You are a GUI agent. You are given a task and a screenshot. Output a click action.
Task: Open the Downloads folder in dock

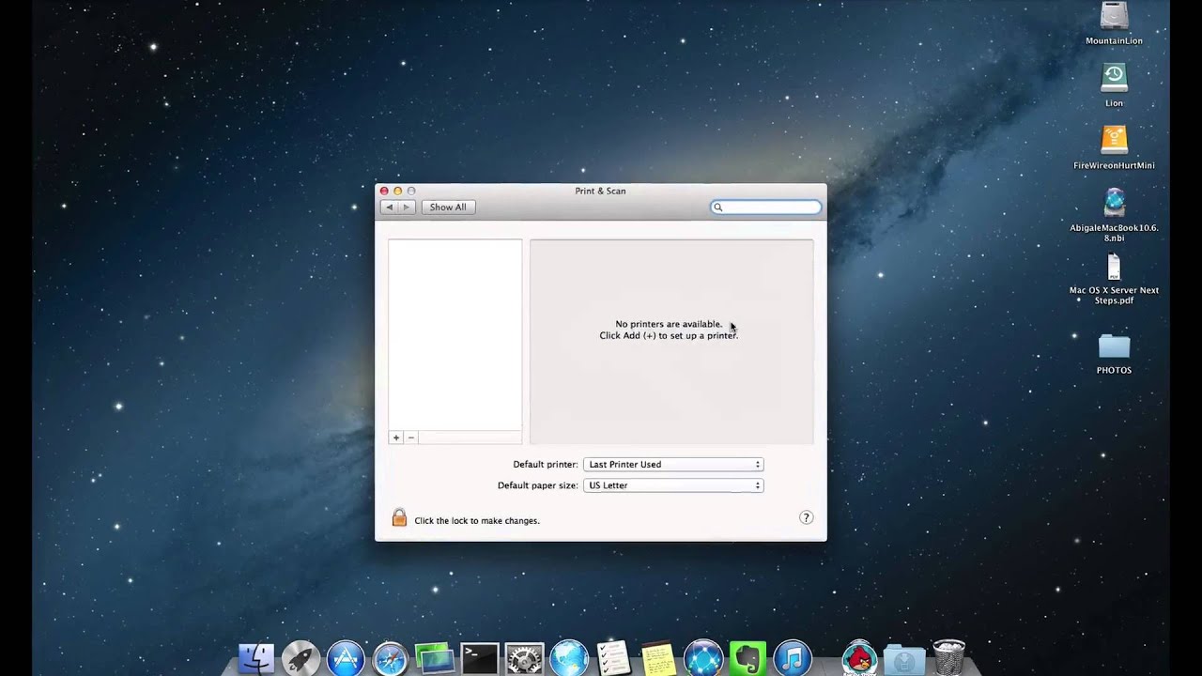pyautogui.click(x=904, y=658)
